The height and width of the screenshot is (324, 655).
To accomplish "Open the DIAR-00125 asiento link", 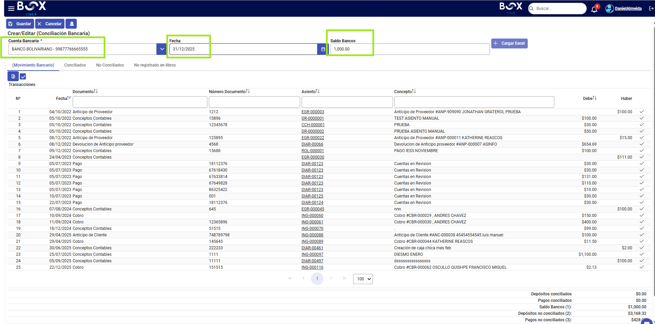I will (x=312, y=196).
